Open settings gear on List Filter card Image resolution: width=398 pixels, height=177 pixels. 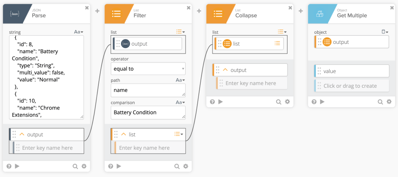tap(186, 166)
